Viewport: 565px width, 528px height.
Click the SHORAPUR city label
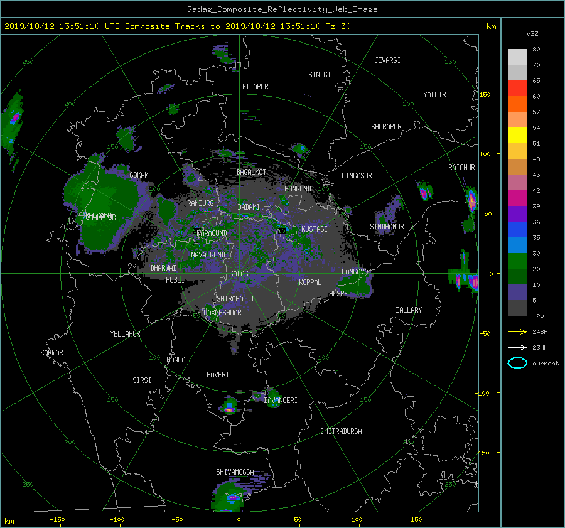point(386,127)
